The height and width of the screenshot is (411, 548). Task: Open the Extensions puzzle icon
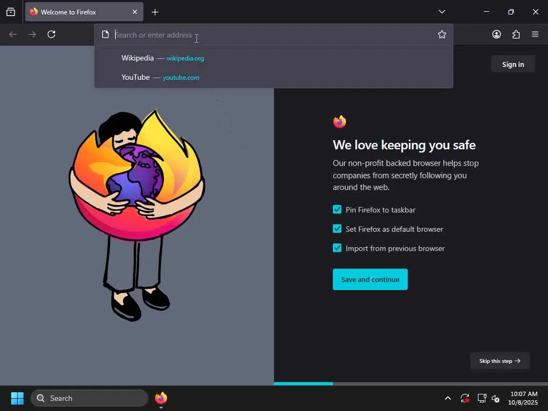click(x=516, y=34)
